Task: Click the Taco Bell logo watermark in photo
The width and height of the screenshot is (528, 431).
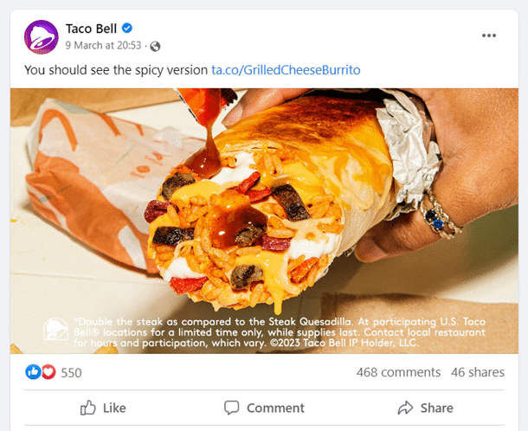Action: coord(57,331)
